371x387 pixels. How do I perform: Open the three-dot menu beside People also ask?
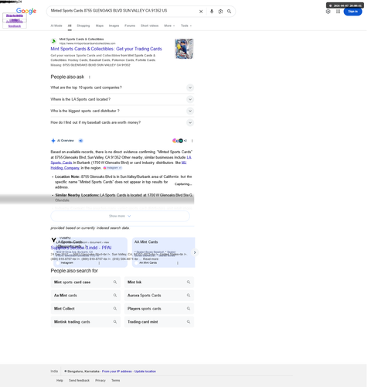pos(90,77)
